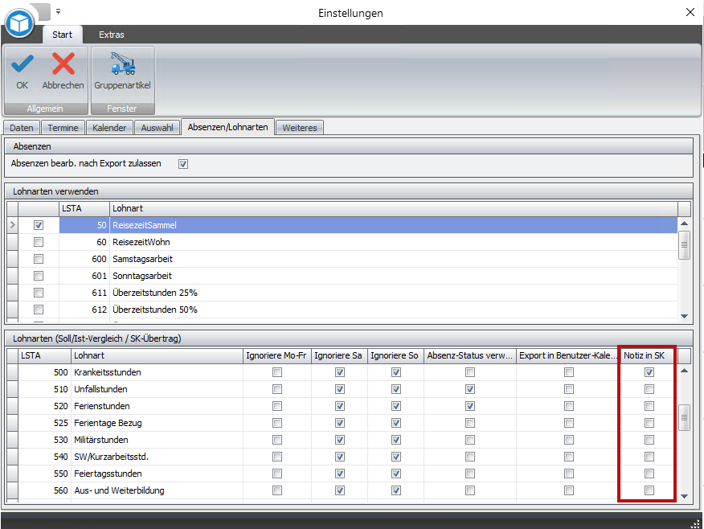Uncheck the ReisezeitSammel row checkbox
The image size is (704, 529).
pyautogui.click(x=39, y=226)
